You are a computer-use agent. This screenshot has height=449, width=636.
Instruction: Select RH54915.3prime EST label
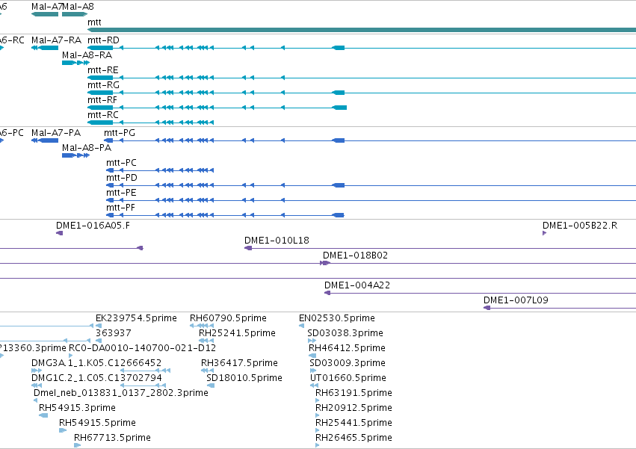[78, 408]
